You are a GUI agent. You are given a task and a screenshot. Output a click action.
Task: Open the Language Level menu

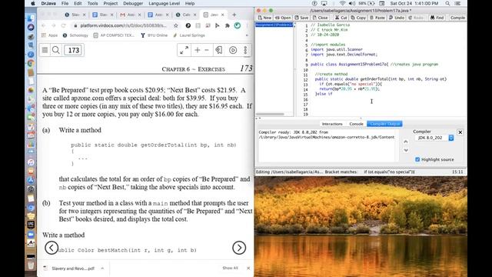(164, 3)
